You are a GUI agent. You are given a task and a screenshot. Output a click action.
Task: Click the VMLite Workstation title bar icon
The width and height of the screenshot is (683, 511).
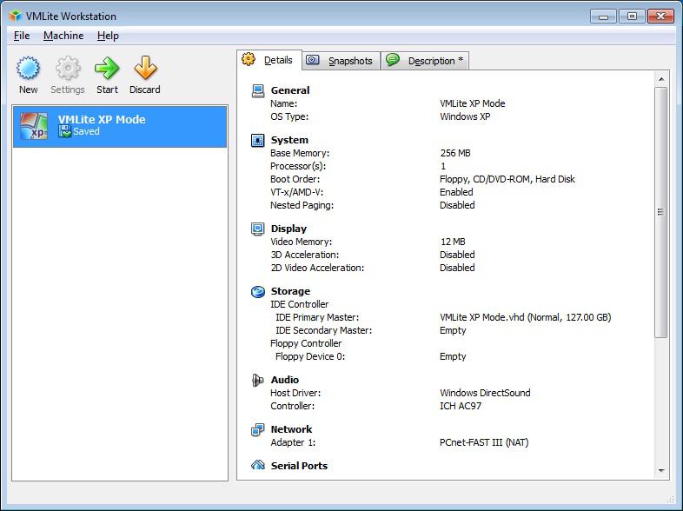[x=16, y=17]
